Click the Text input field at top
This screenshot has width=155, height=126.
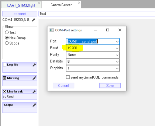point(97,14)
